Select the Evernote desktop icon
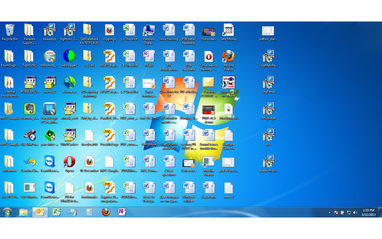This screenshot has width=382, height=239. click(29, 109)
